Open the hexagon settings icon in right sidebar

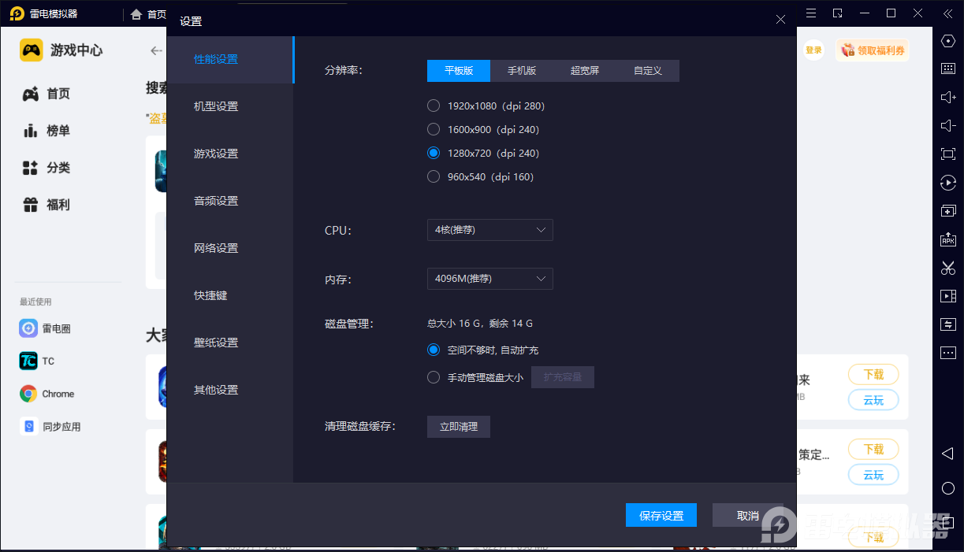(x=948, y=41)
